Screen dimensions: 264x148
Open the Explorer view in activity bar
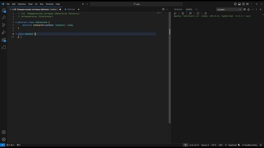click(4, 11)
